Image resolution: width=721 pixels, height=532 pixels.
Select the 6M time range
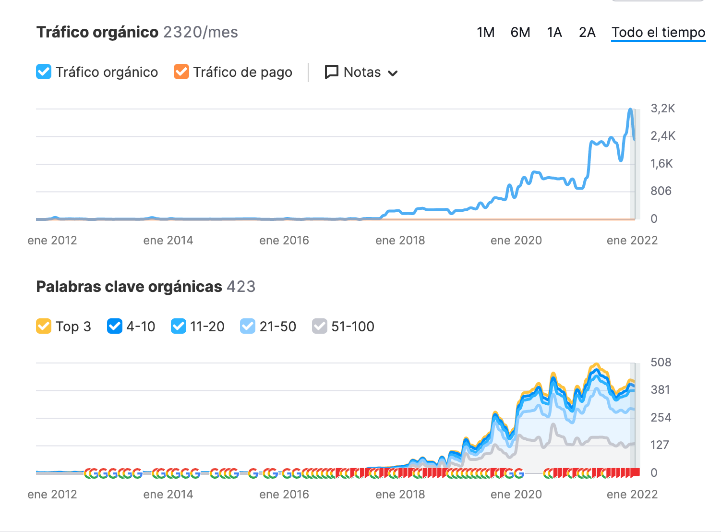(x=520, y=32)
